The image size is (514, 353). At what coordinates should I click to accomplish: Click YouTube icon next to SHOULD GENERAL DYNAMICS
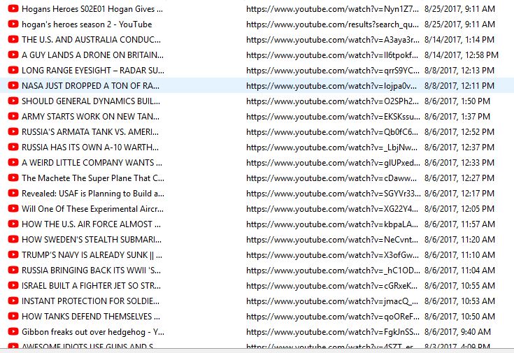13,101
